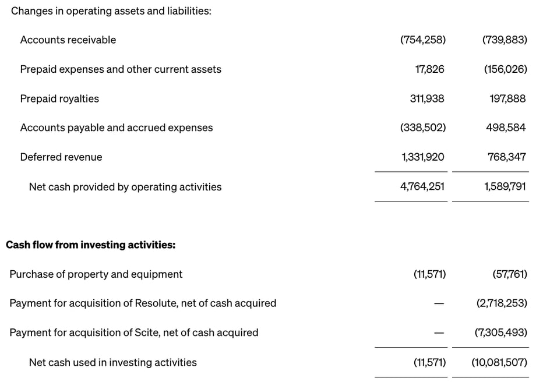Click the 17,826 prepaid expenses value
The image size is (536, 382).
[x=429, y=69]
